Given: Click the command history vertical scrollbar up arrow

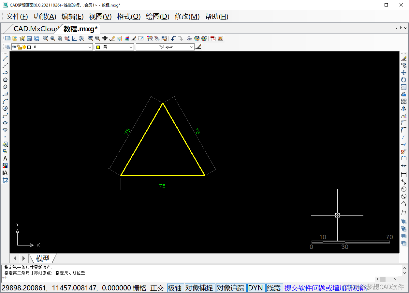Looking at the screenshot, I should point(404,268).
